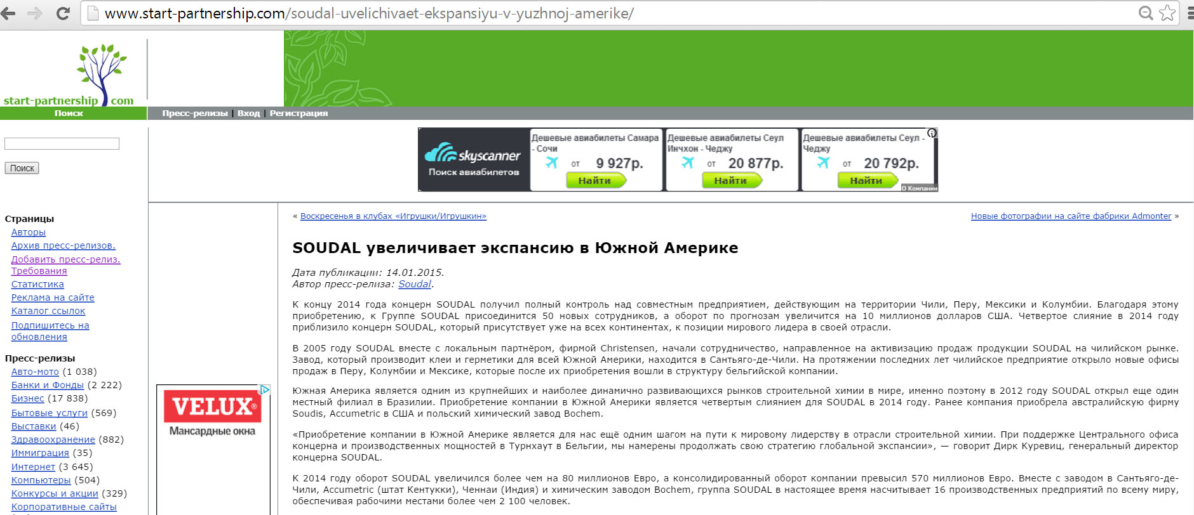Open the Бытовые услуги category
1194x515 pixels.
click(50, 413)
